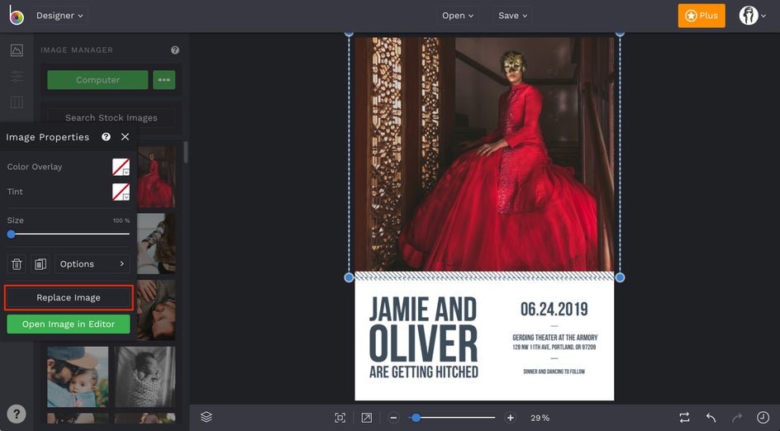Viewport: 780px width, 431px height.
Task: Click the image manager scrollbar
Action: tap(186, 152)
